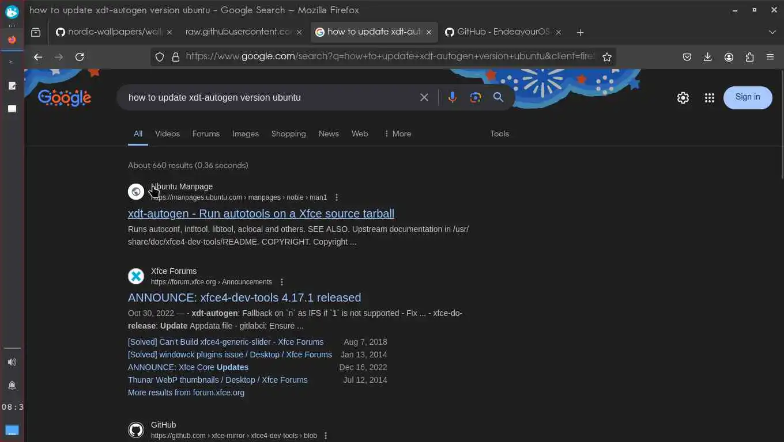Open the Firefox hamburger application menu
Screen dimensions: 784x442
(770, 57)
